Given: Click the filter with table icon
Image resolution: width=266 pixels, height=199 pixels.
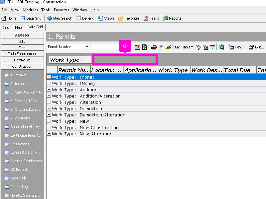Looking at the screenshot, I should pyautogui.click(x=205, y=47).
